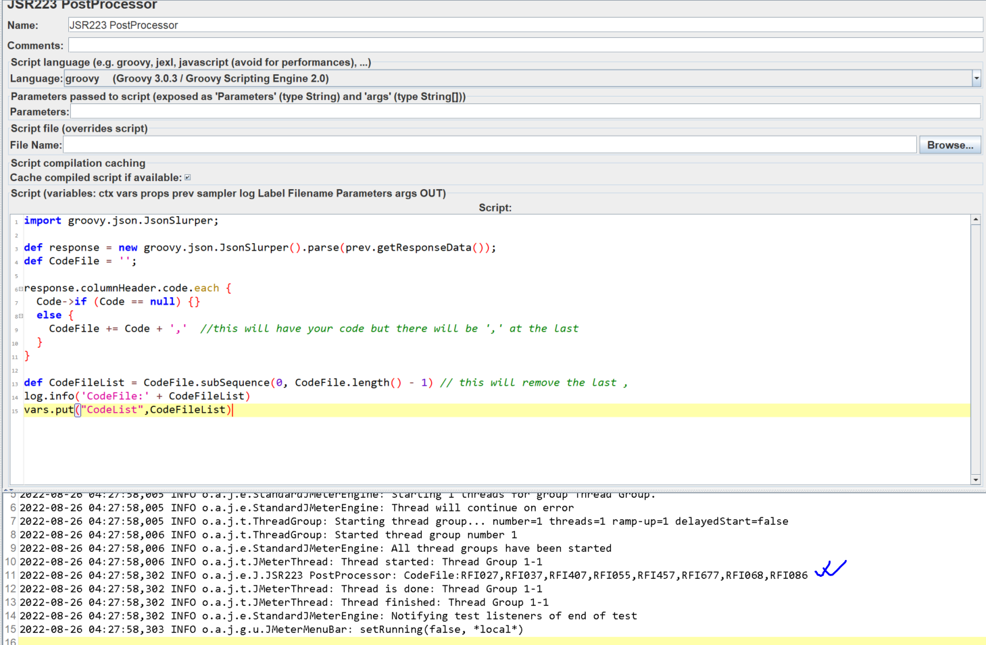
Task: Click log line 'Thread will continue on error'
Action: pyautogui.click(x=297, y=508)
